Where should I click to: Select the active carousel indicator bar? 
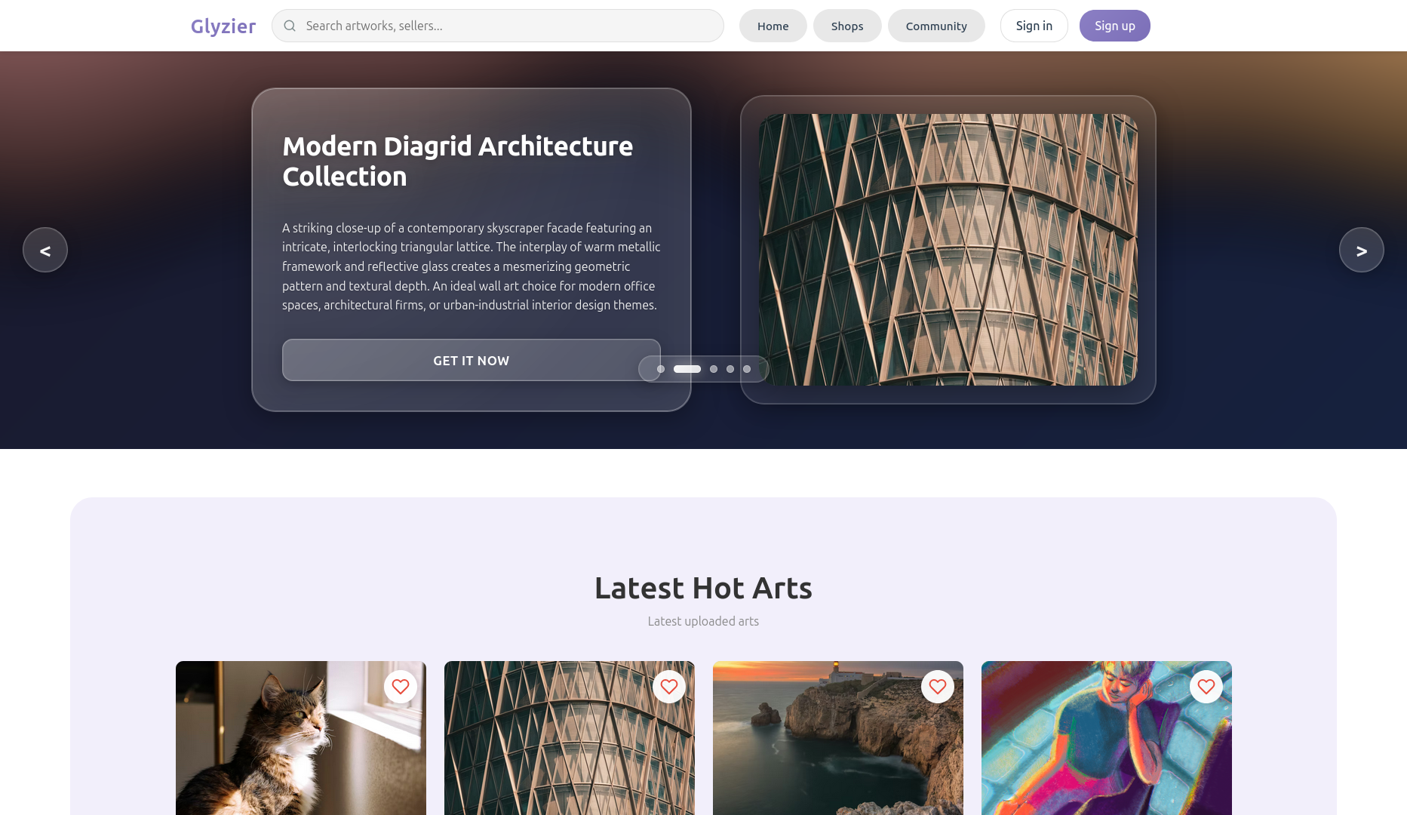pos(687,369)
